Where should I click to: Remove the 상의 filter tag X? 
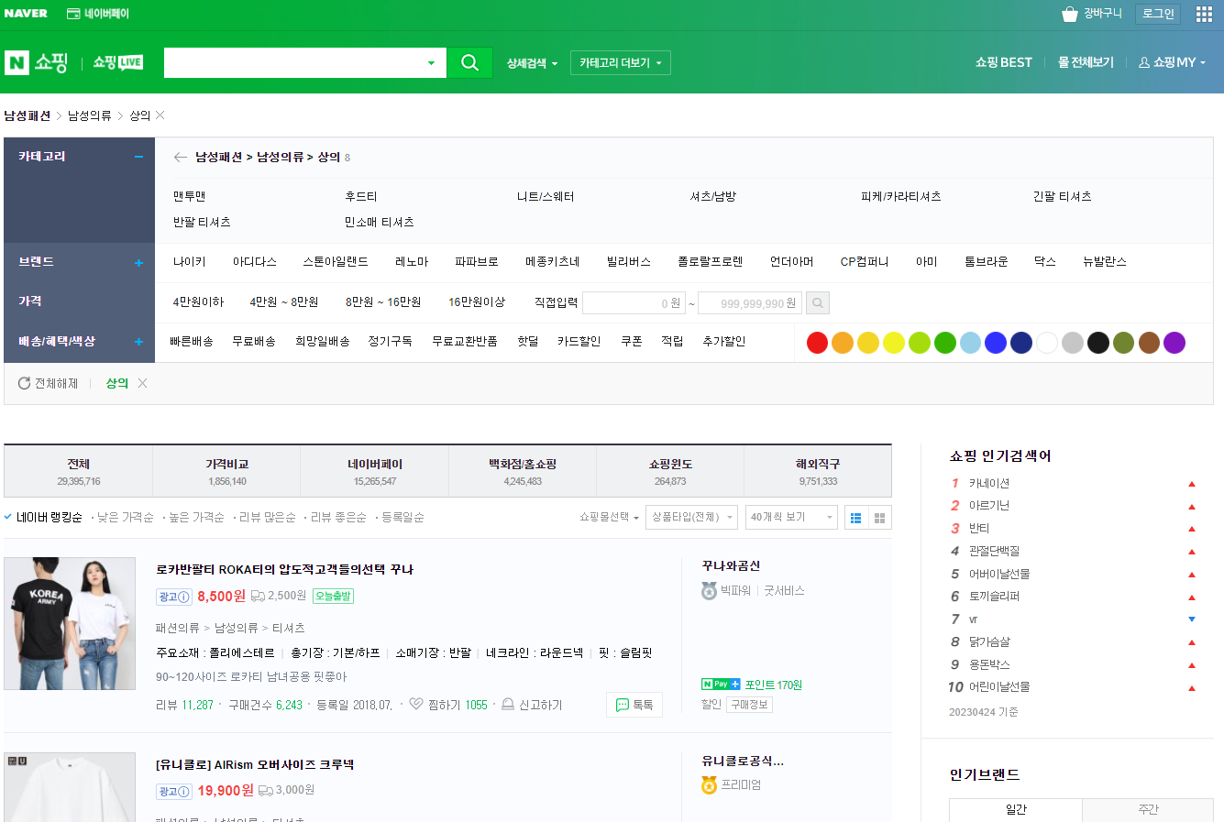(x=142, y=383)
